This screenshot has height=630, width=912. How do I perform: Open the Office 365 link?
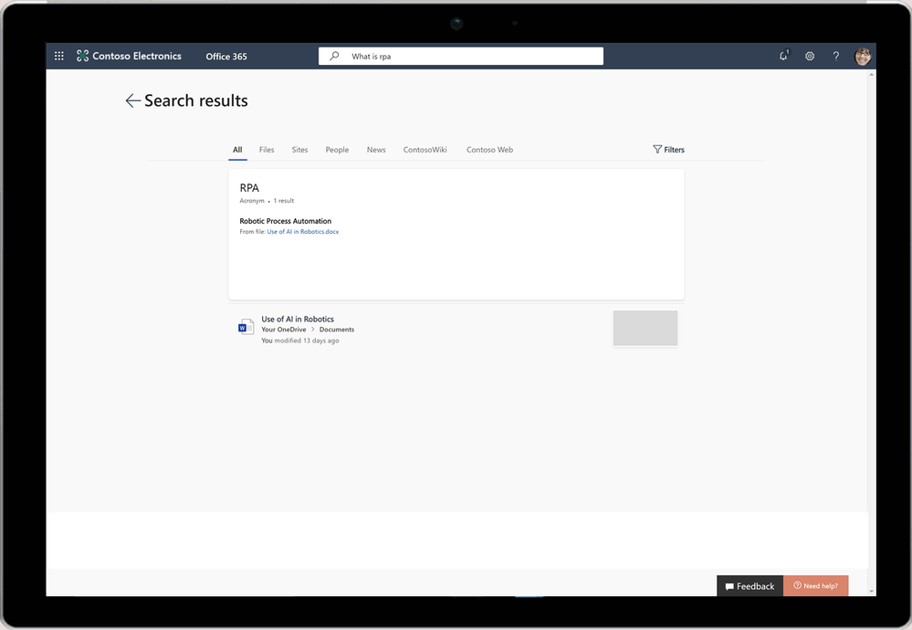[226, 57]
